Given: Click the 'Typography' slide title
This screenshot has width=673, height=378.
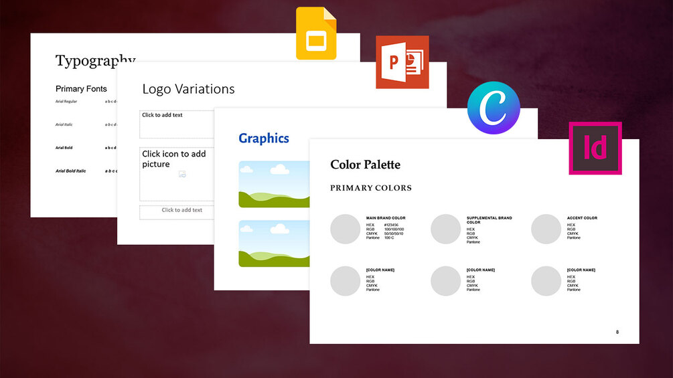Looking at the screenshot, I should pos(95,61).
